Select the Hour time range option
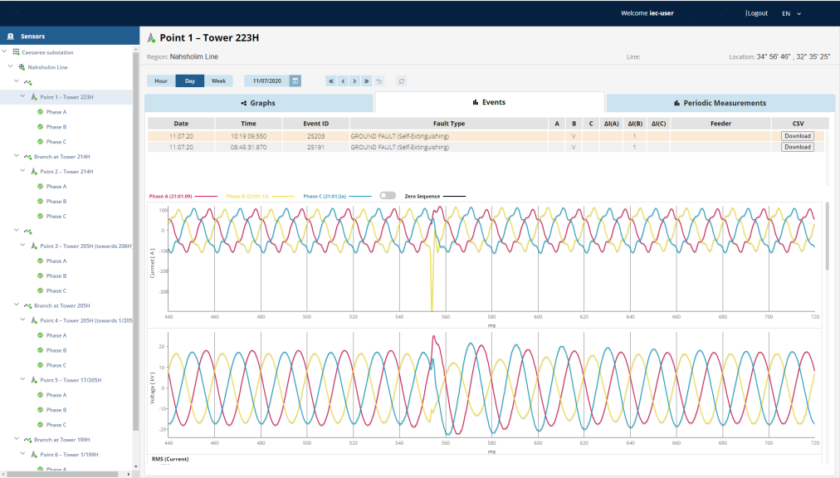Viewport: 840px width, 478px height. (161, 81)
